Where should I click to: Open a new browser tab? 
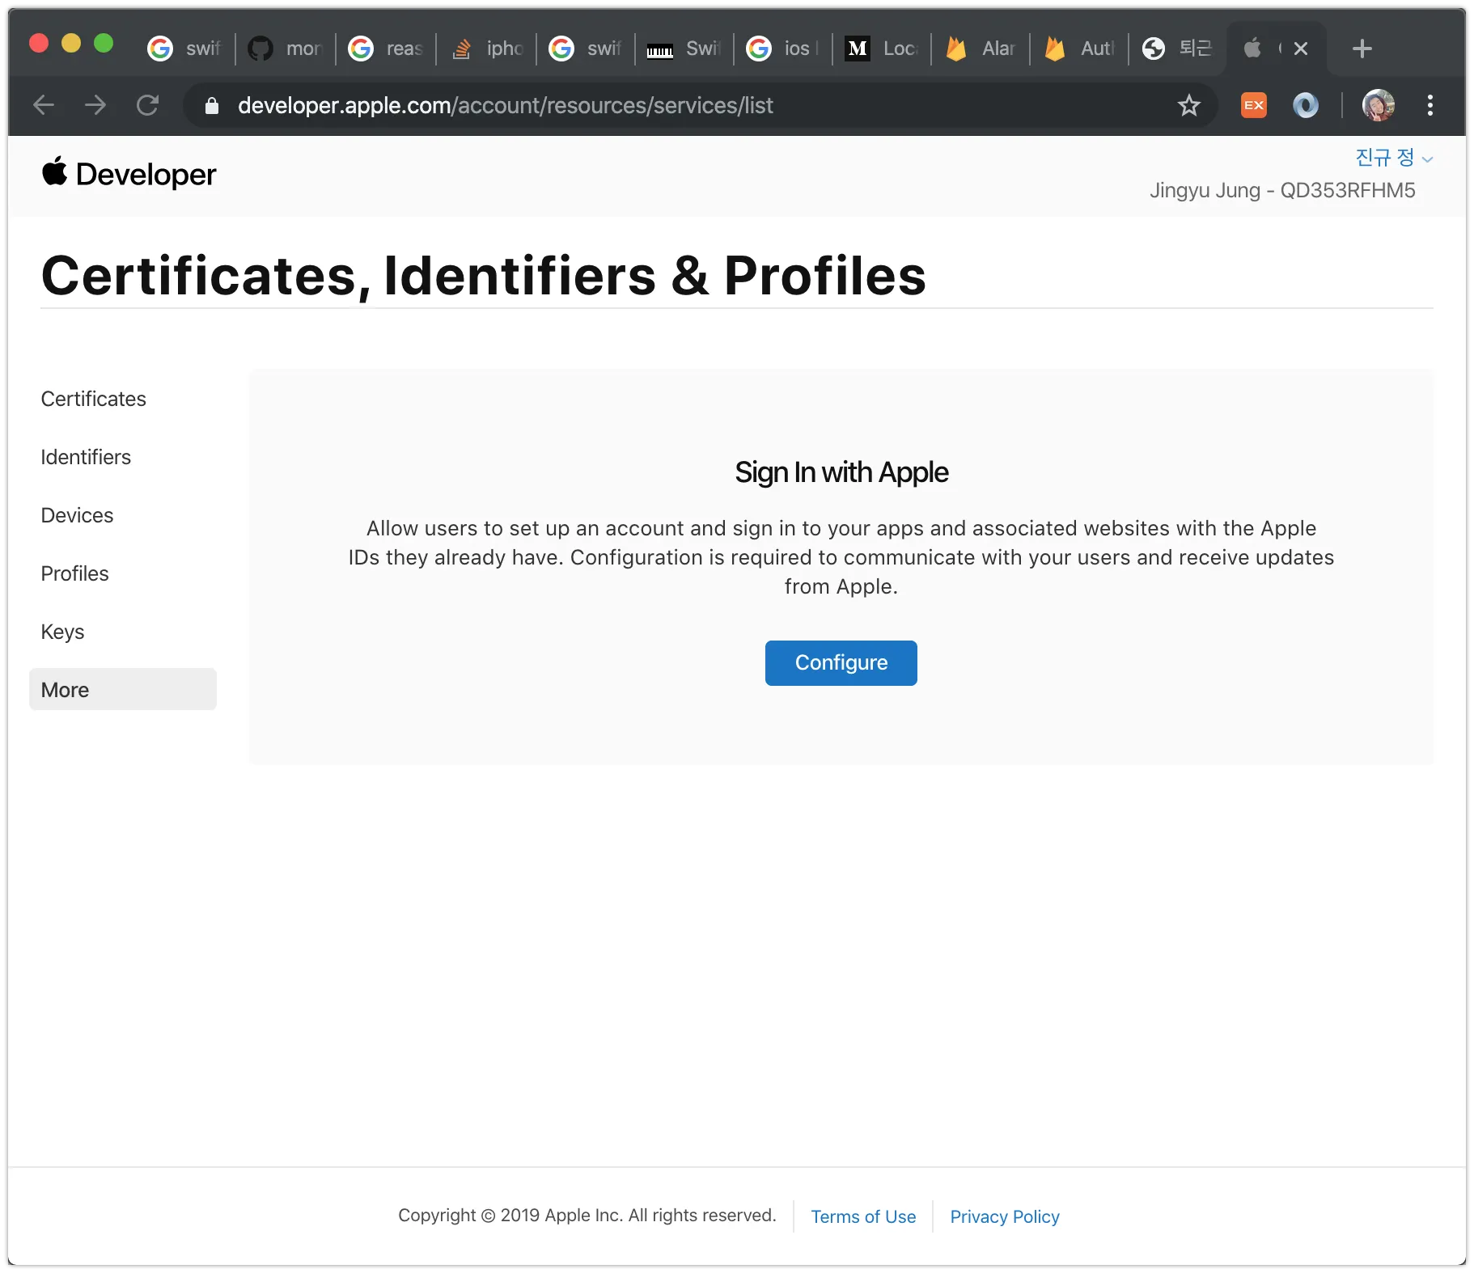pos(1362,49)
